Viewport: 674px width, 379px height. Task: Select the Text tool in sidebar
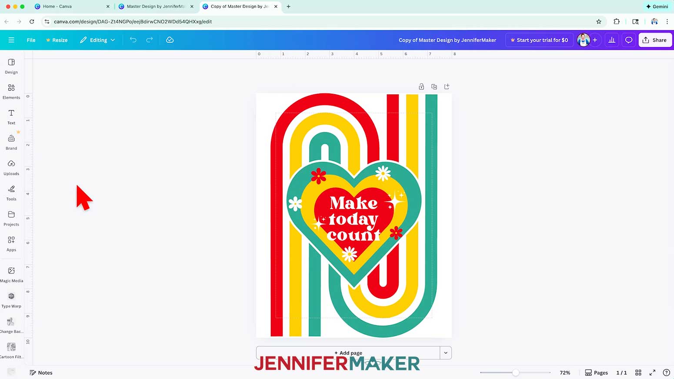(11, 117)
